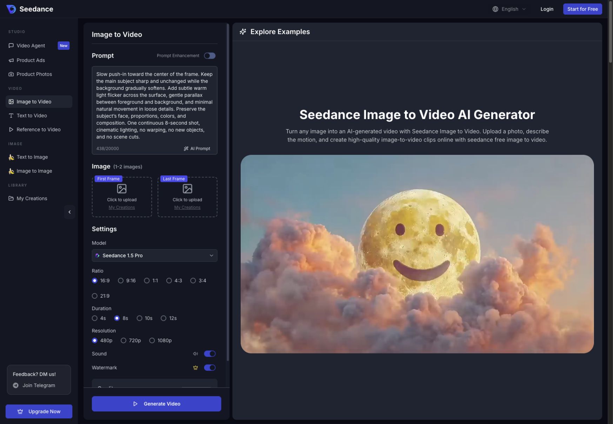Open Text to Video
The width and height of the screenshot is (613, 424).
pyautogui.click(x=39, y=116)
